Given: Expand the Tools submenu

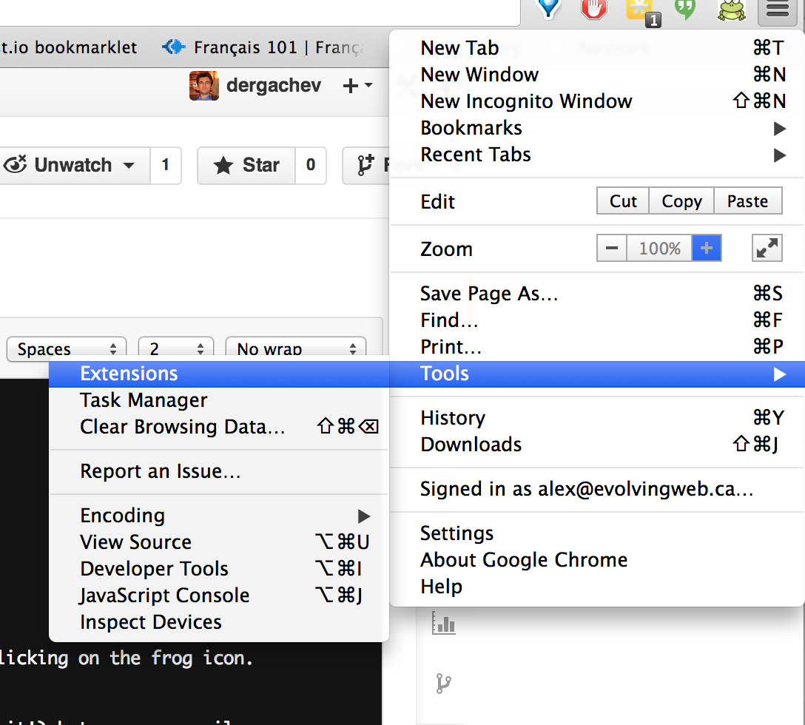Looking at the screenshot, I should click(597, 374).
